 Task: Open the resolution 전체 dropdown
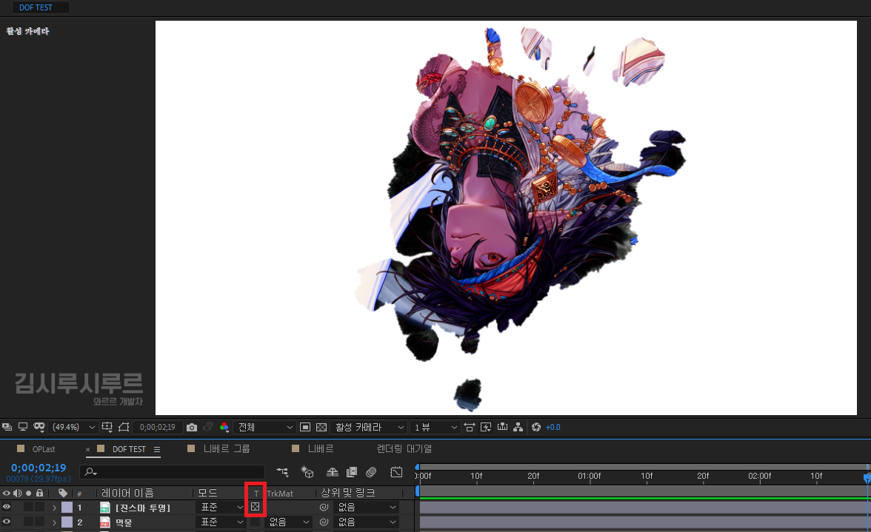265,427
